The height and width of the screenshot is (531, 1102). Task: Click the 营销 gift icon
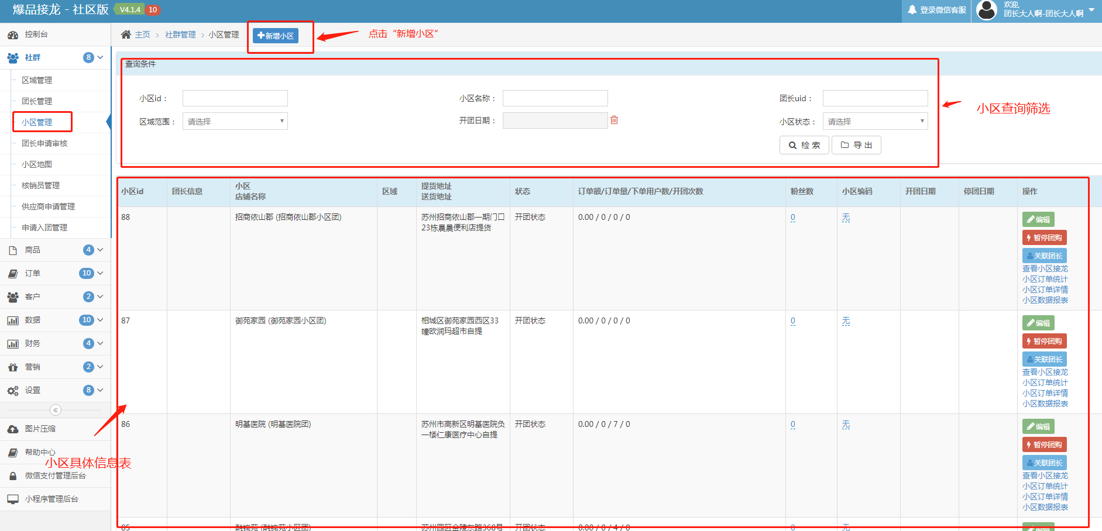pos(13,367)
